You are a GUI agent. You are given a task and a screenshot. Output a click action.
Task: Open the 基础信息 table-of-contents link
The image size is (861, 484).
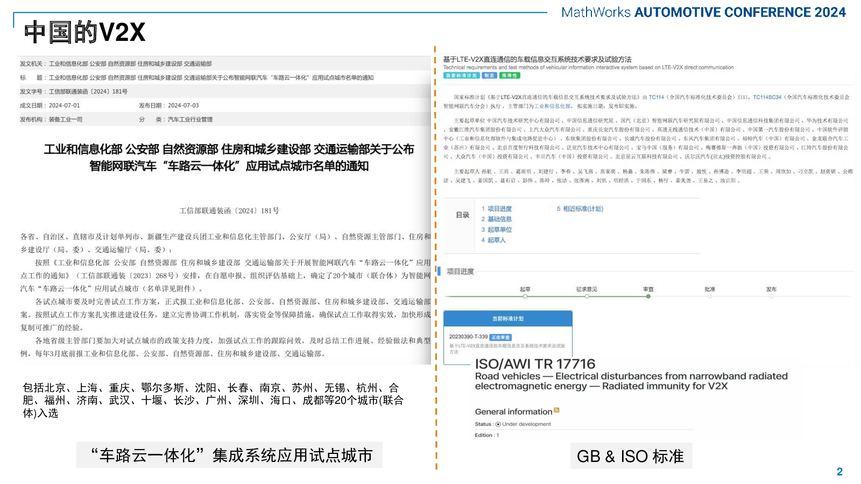499,219
